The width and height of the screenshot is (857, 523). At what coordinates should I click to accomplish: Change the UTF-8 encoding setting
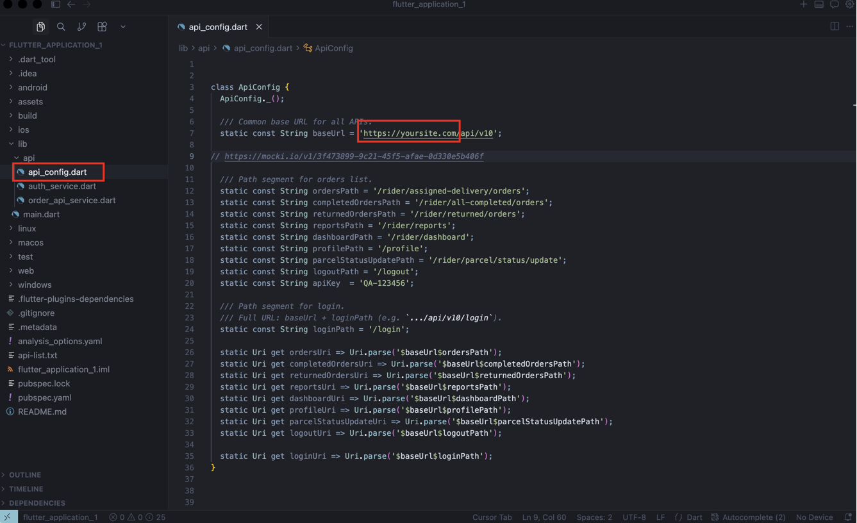pyautogui.click(x=634, y=517)
